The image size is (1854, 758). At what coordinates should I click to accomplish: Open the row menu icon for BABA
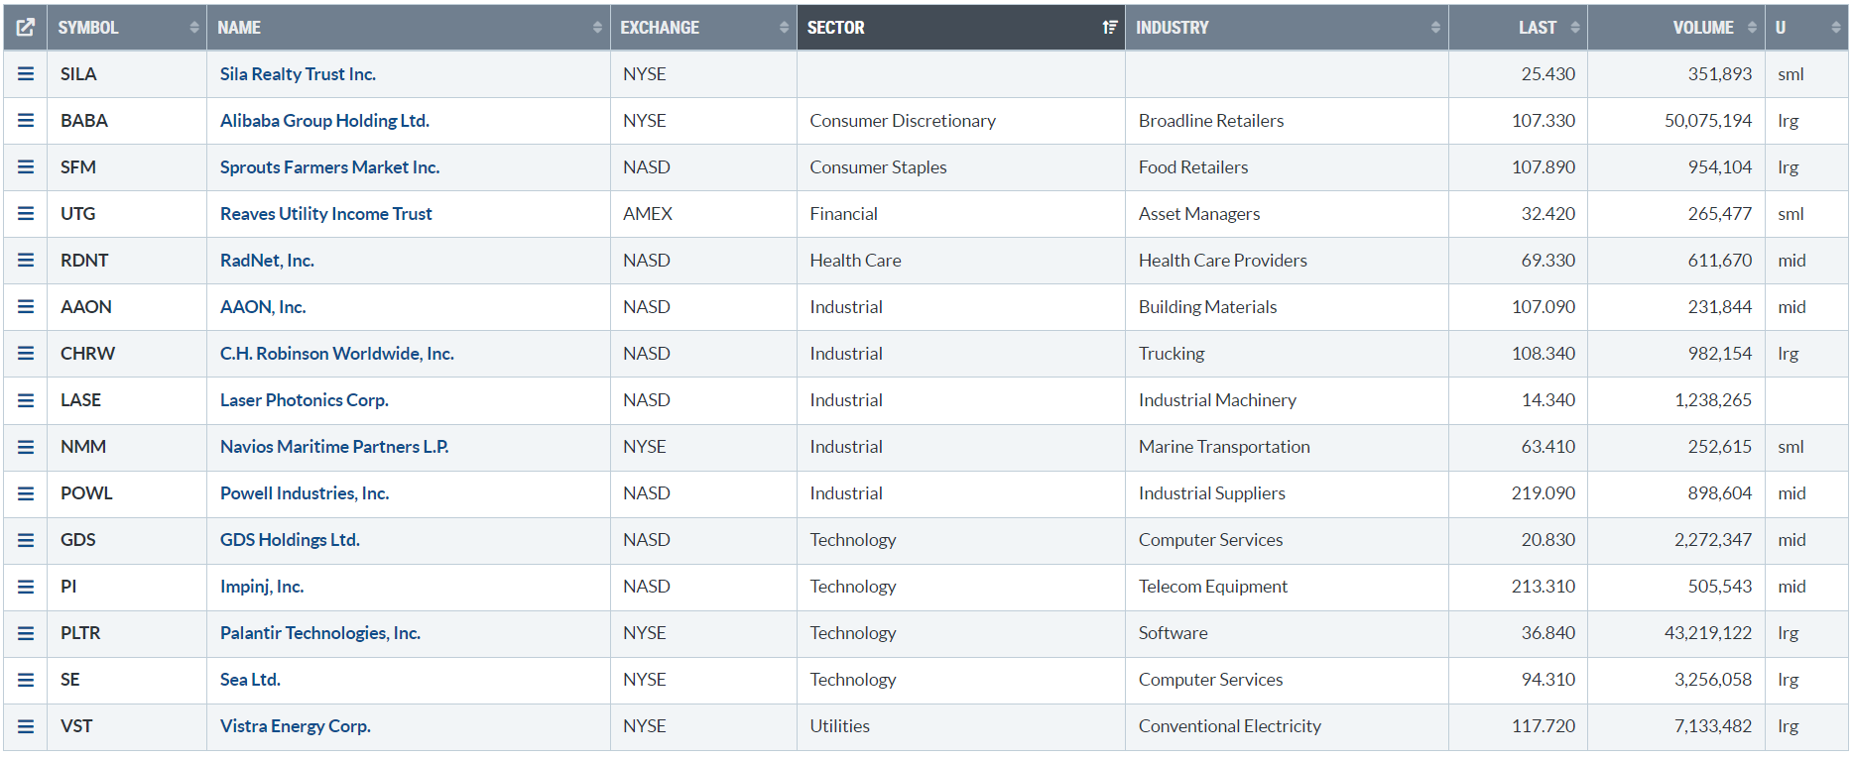(26, 121)
